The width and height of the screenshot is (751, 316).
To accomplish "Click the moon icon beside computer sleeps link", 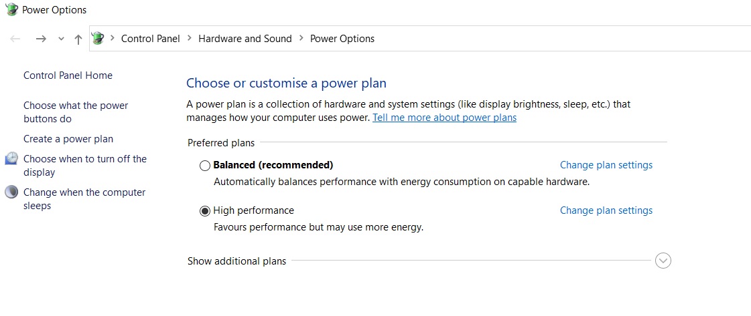I will coord(11,192).
